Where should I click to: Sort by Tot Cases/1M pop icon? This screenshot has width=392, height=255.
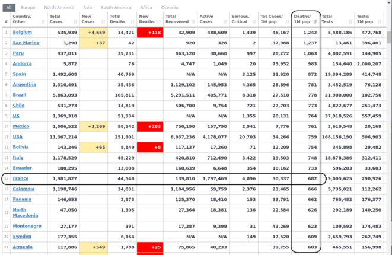tap(287, 22)
